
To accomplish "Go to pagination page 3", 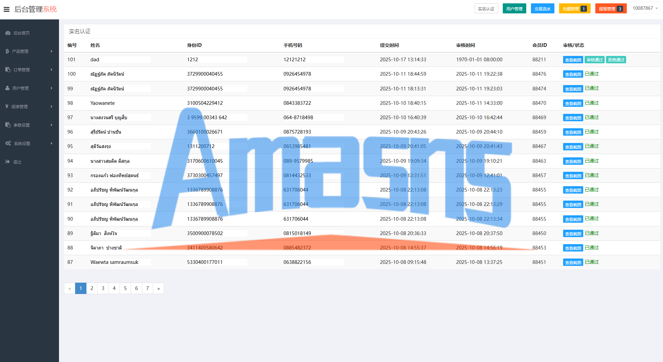I will [103, 288].
